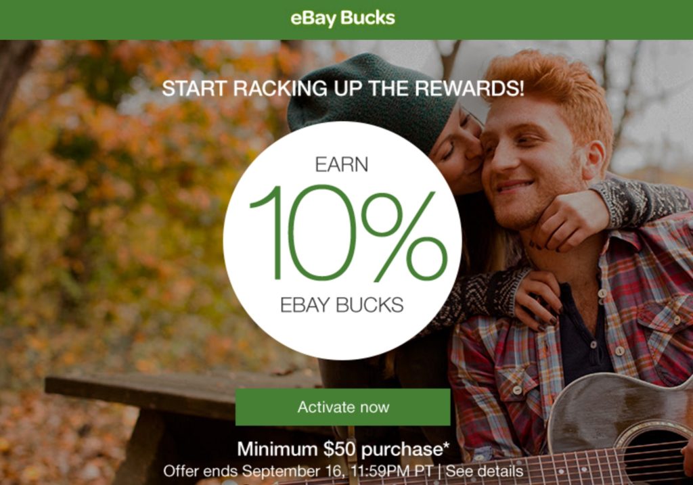Click EBAY BUCKS text inside the circle

pyautogui.click(x=342, y=305)
